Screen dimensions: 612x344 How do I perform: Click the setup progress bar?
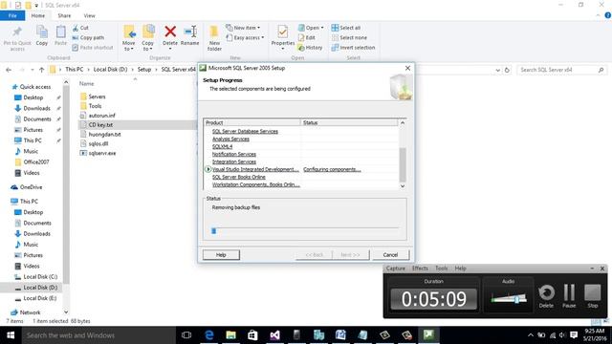305,231
